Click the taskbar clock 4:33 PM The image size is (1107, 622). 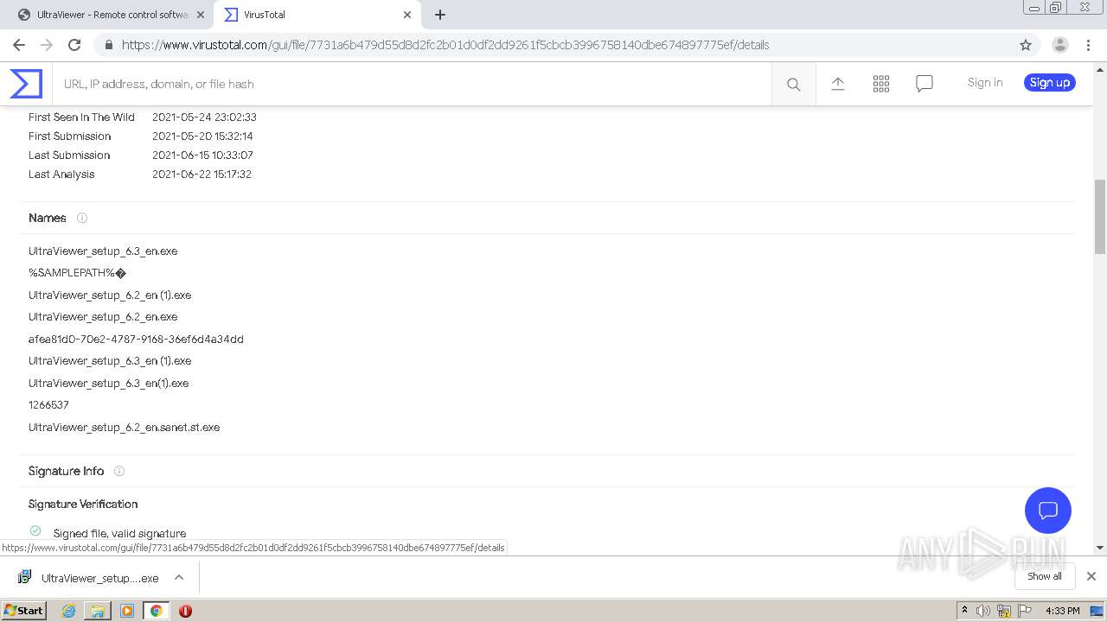[x=1063, y=611]
